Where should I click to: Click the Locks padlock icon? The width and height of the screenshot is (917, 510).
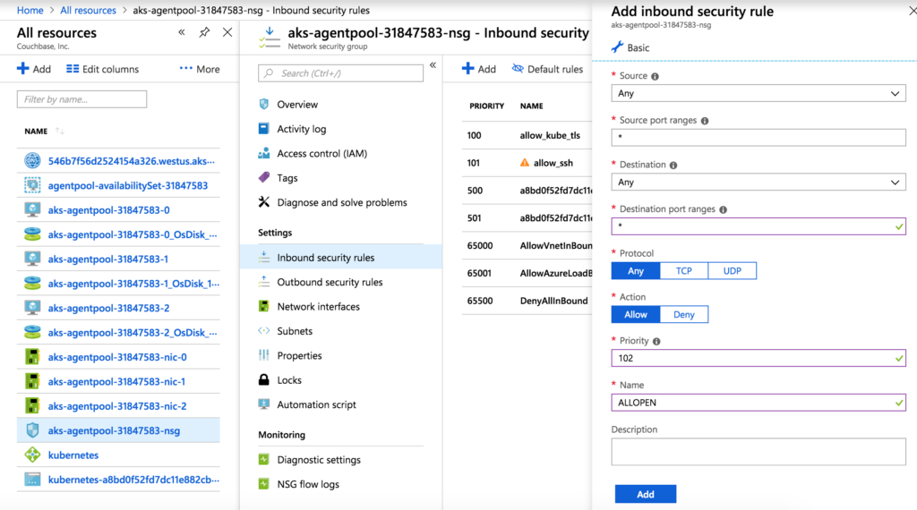coord(264,379)
